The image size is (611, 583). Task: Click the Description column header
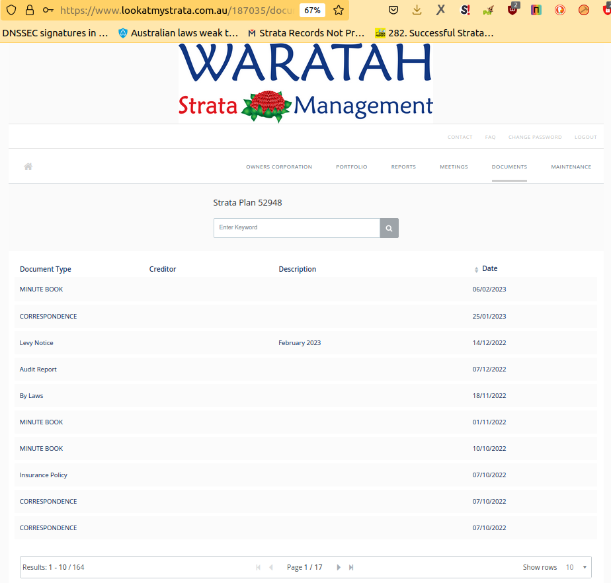pyautogui.click(x=298, y=269)
